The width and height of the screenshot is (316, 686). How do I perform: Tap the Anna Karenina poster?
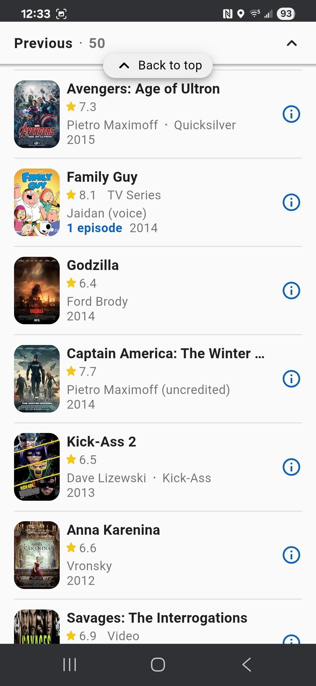tap(37, 555)
